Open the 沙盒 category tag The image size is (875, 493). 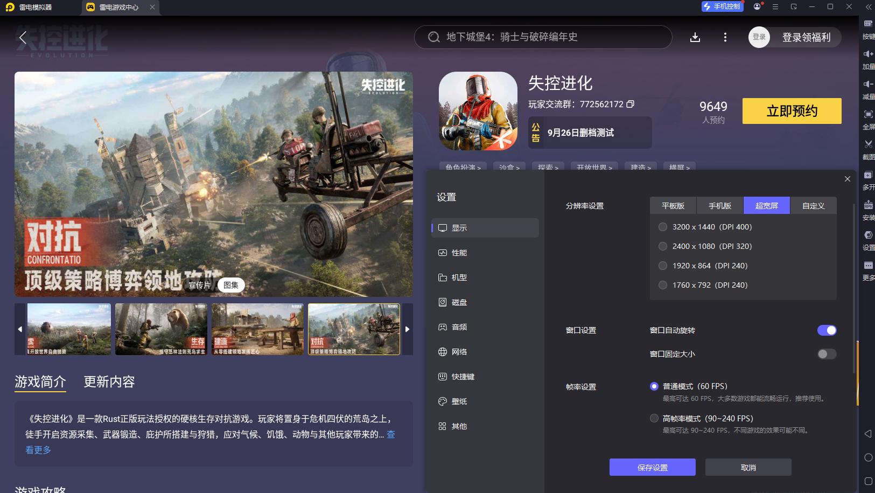pos(509,168)
